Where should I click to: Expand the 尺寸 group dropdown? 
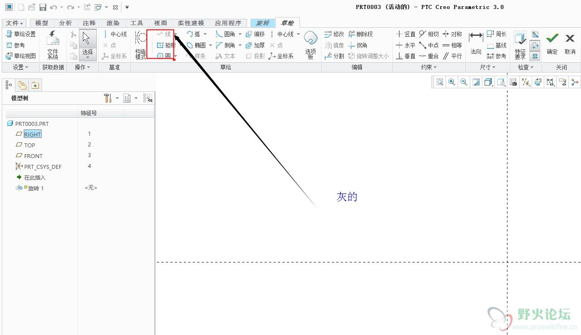[488, 67]
